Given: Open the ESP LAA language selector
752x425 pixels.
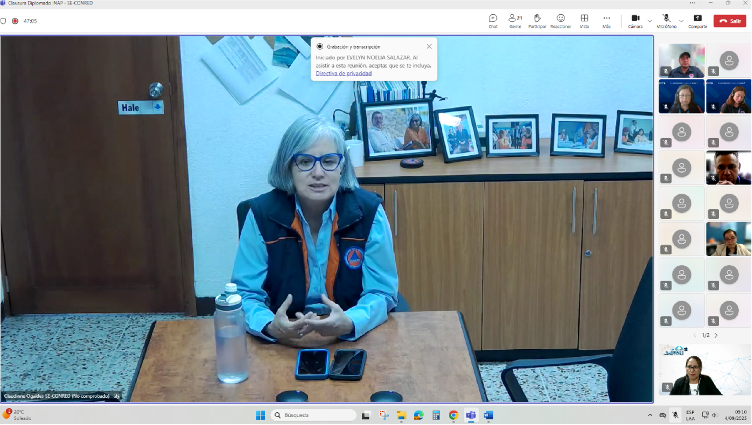Looking at the screenshot, I should (690, 415).
